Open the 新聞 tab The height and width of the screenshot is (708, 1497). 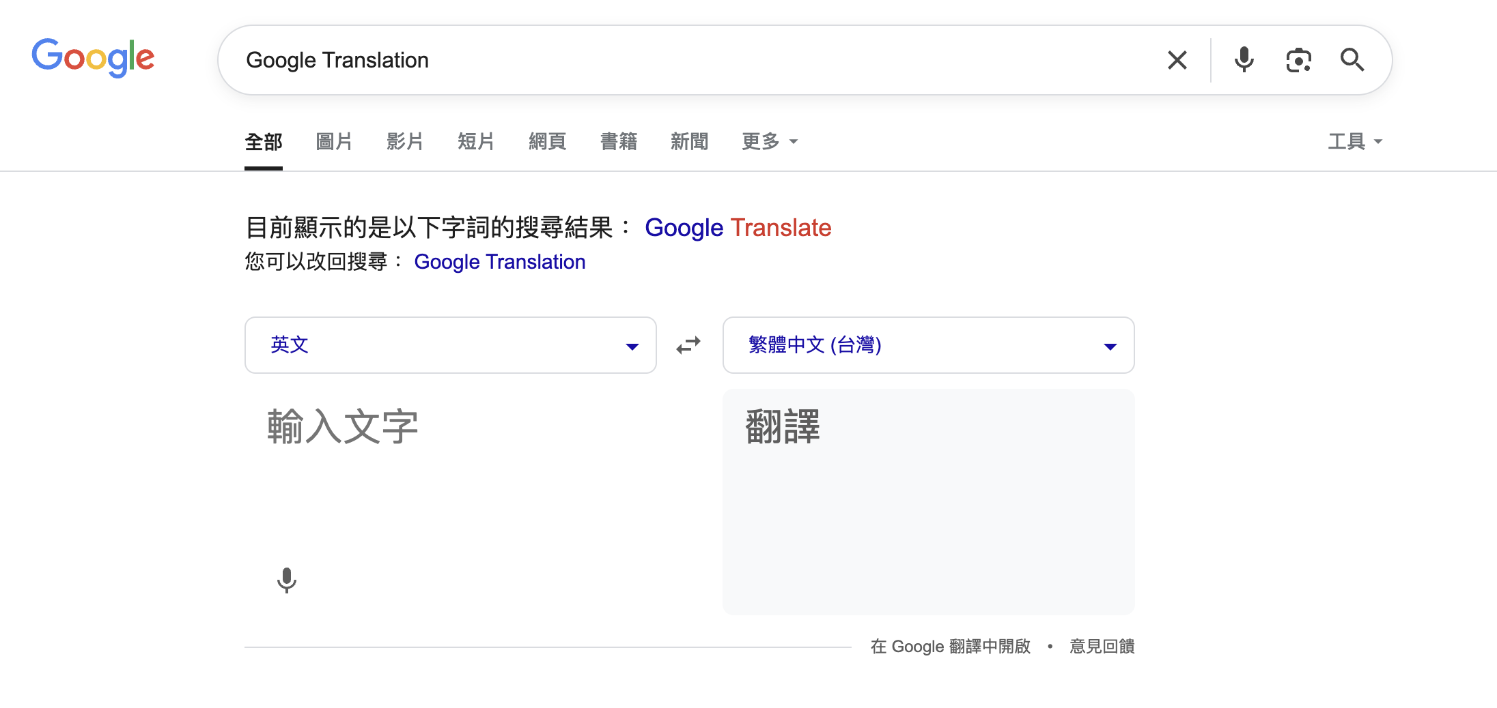(x=689, y=141)
